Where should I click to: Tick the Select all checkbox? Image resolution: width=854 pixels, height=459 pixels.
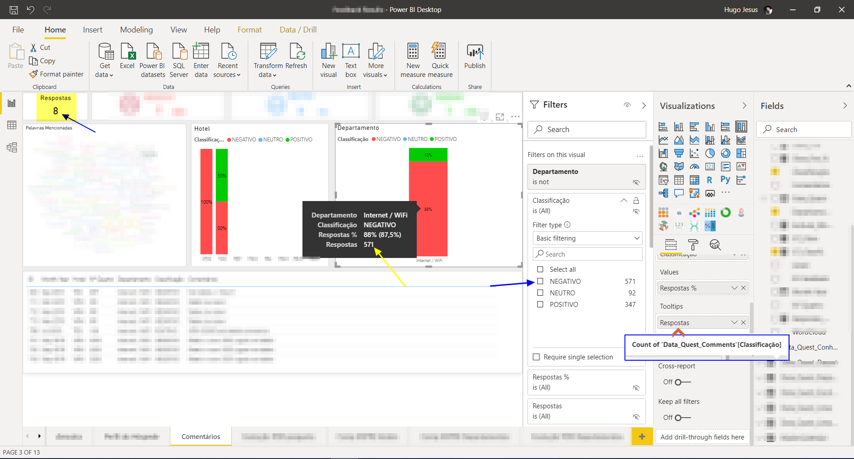[x=540, y=270]
